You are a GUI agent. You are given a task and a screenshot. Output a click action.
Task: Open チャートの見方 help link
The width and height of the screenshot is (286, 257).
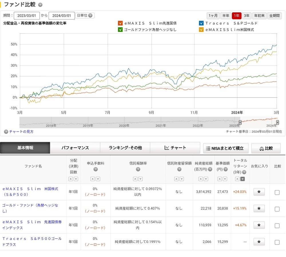click(21, 132)
